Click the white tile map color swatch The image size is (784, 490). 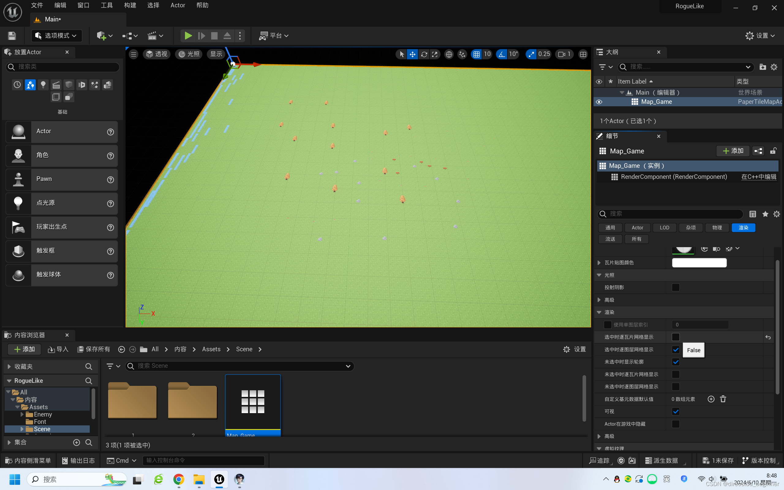coord(699,262)
